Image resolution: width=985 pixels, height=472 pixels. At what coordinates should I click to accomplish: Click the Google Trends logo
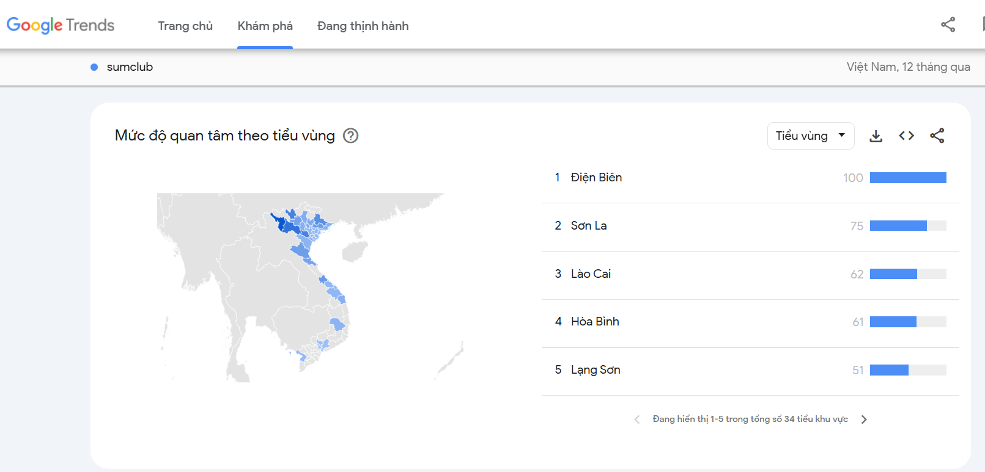tap(60, 25)
